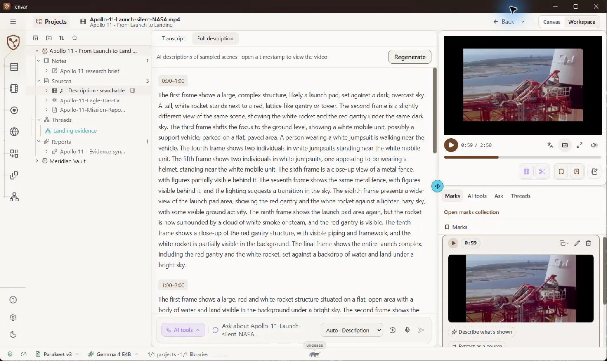The height and width of the screenshot is (361, 607).
Task: Toggle dark mode with the moon icon
Action: pos(13,335)
